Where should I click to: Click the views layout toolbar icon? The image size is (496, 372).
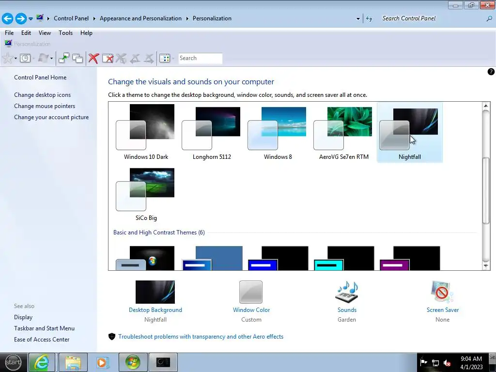(165, 58)
